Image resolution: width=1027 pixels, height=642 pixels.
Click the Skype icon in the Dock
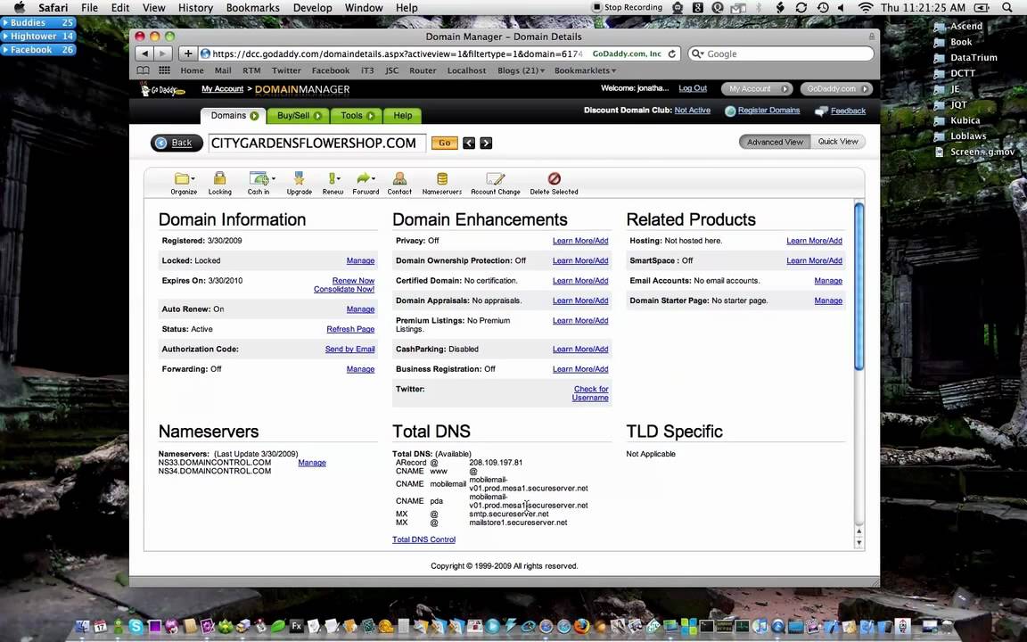(136, 626)
